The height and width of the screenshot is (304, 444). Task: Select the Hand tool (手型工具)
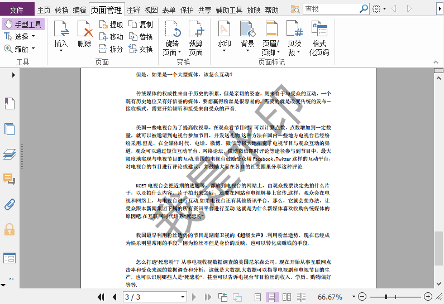tap(23, 25)
